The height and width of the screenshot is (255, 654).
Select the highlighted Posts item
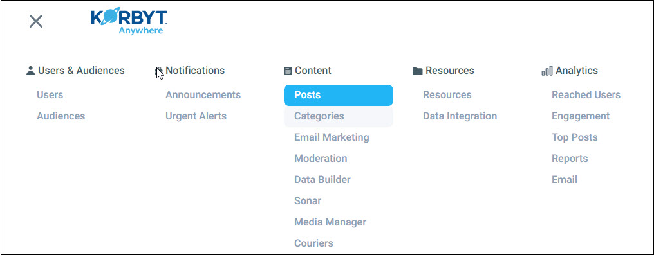[x=338, y=95]
